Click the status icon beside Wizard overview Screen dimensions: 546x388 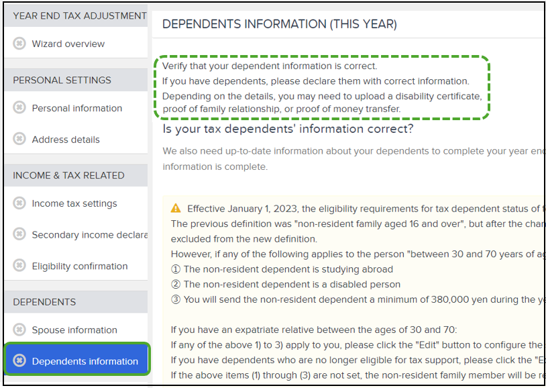point(19,44)
